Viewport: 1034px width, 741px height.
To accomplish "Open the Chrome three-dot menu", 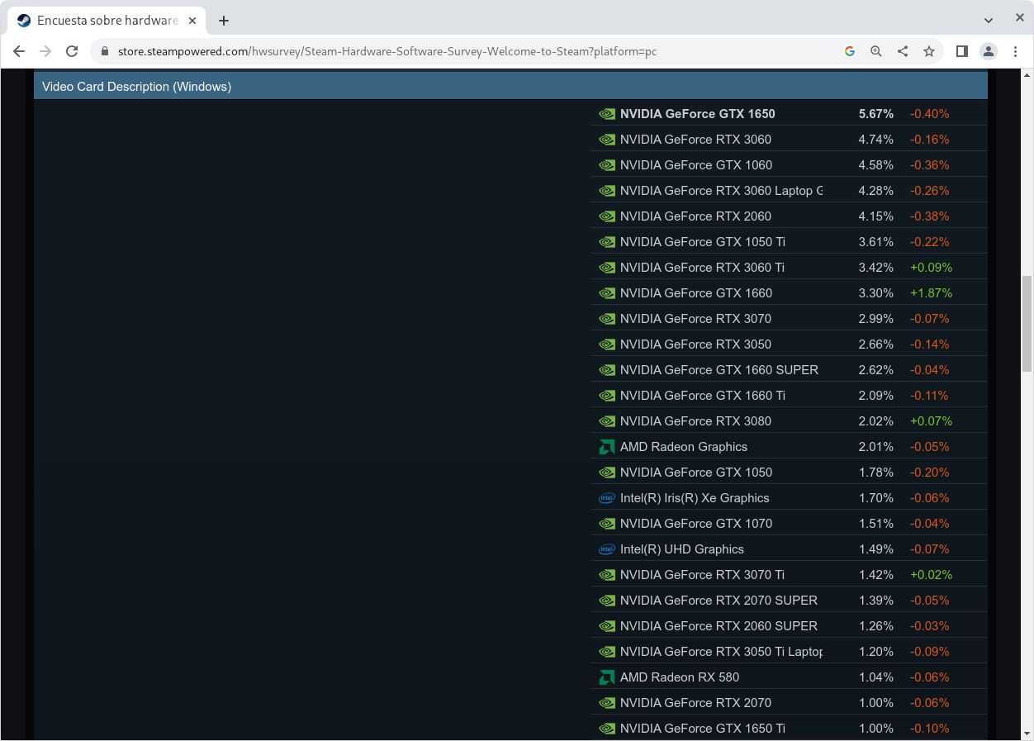I will [1016, 51].
